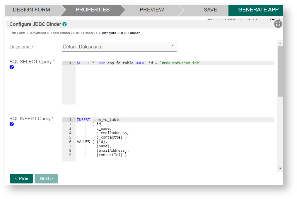Navigate to Edit Form breadcrumb
This screenshot has width=297, height=199.
pyautogui.click(x=17, y=33)
